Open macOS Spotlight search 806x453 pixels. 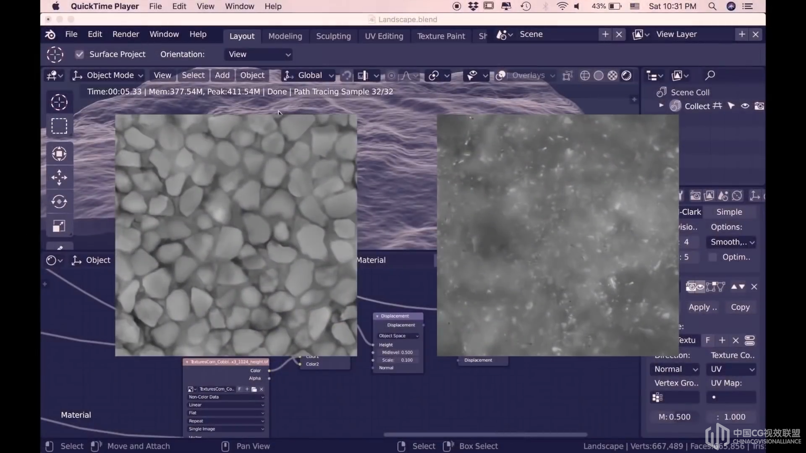pos(712,6)
